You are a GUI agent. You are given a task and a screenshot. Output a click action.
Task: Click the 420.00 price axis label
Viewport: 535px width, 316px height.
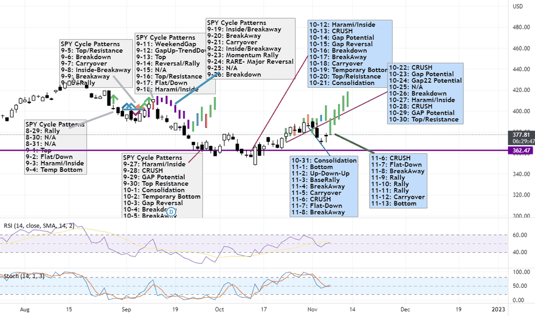pos(521,90)
